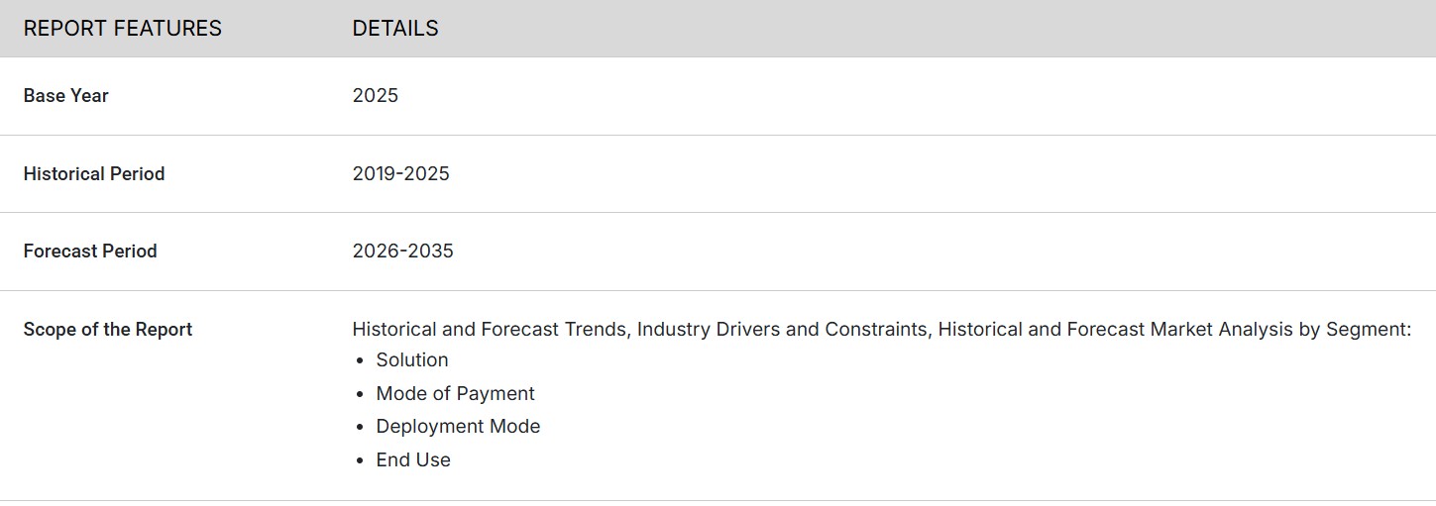Select the Scope of the Report label
The width and height of the screenshot is (1436, 506).
108,330
